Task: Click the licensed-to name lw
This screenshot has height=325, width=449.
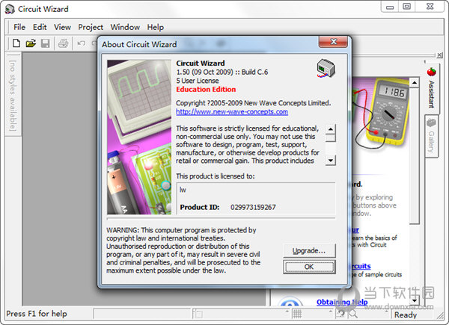Action: [x=183, y=190]
